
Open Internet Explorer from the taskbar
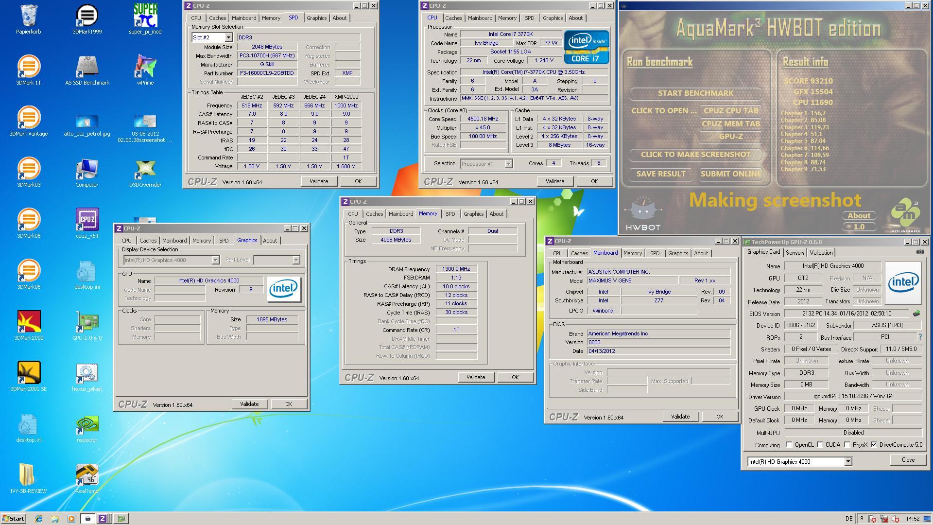pos(39,519)
